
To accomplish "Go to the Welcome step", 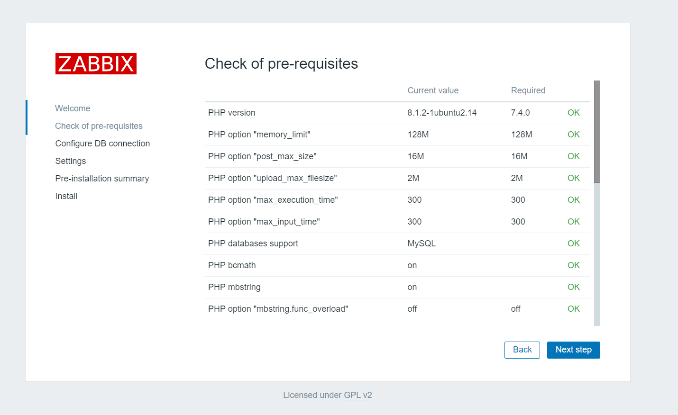I will coord(73,108).
